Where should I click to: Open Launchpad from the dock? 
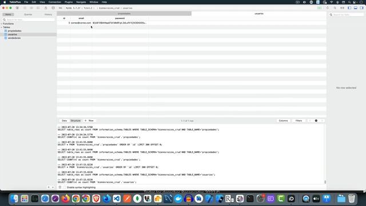[25, 199]
